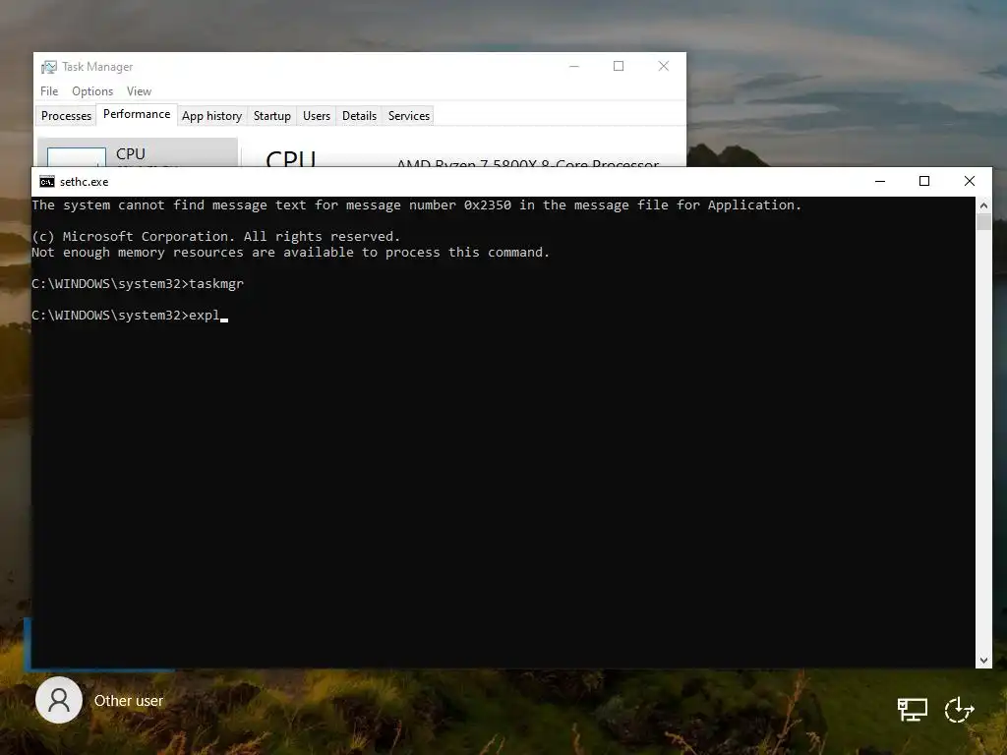Image resolution: width=1007 pixels, height=755 pixels.
Task: Switch to the App history tab
Action: click(212, 116)
